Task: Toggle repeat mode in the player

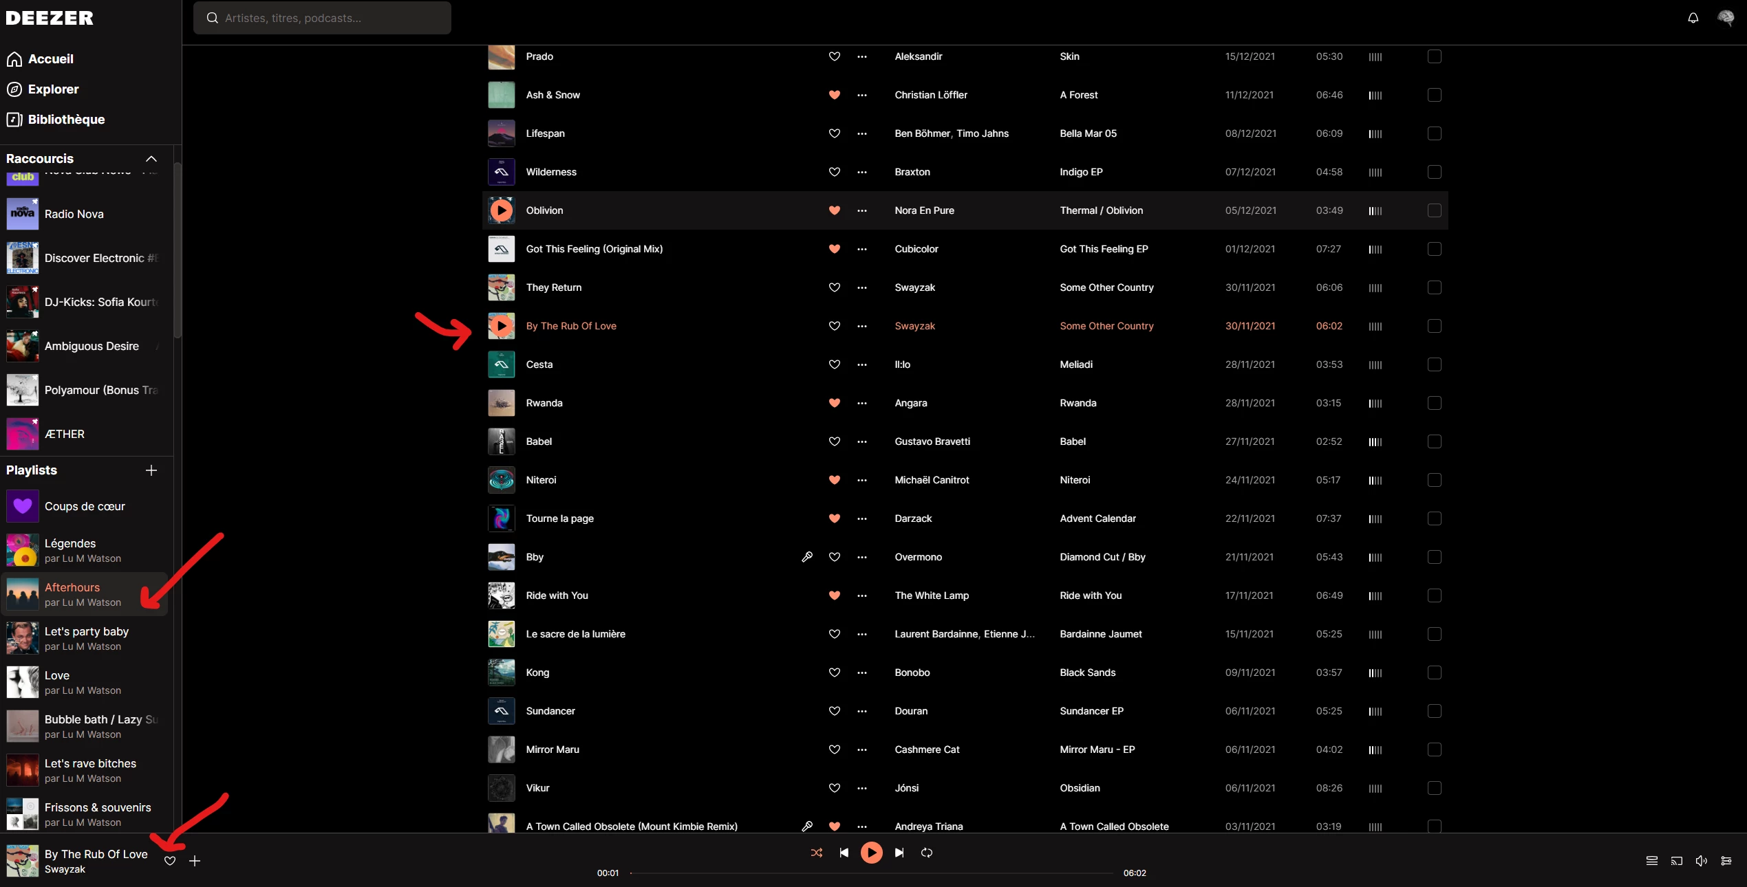Action: coord(927,853)
